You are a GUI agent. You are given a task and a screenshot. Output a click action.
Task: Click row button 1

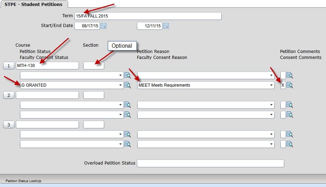(9, 66)
